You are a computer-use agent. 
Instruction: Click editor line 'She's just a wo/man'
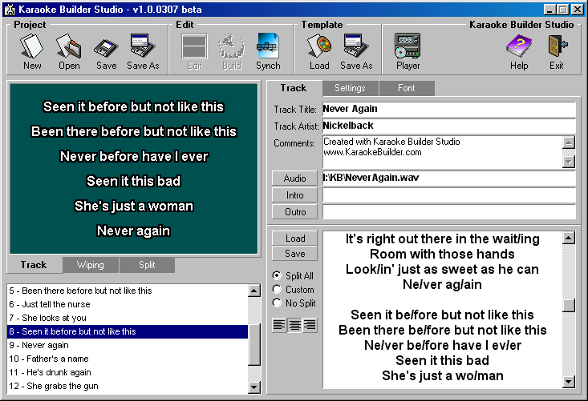443,375
